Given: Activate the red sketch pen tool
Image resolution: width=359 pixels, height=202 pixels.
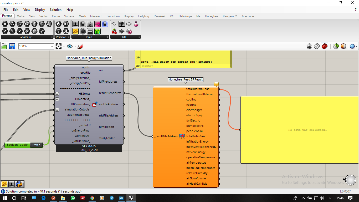Looking at the screenshot, I should click(80, 47).
